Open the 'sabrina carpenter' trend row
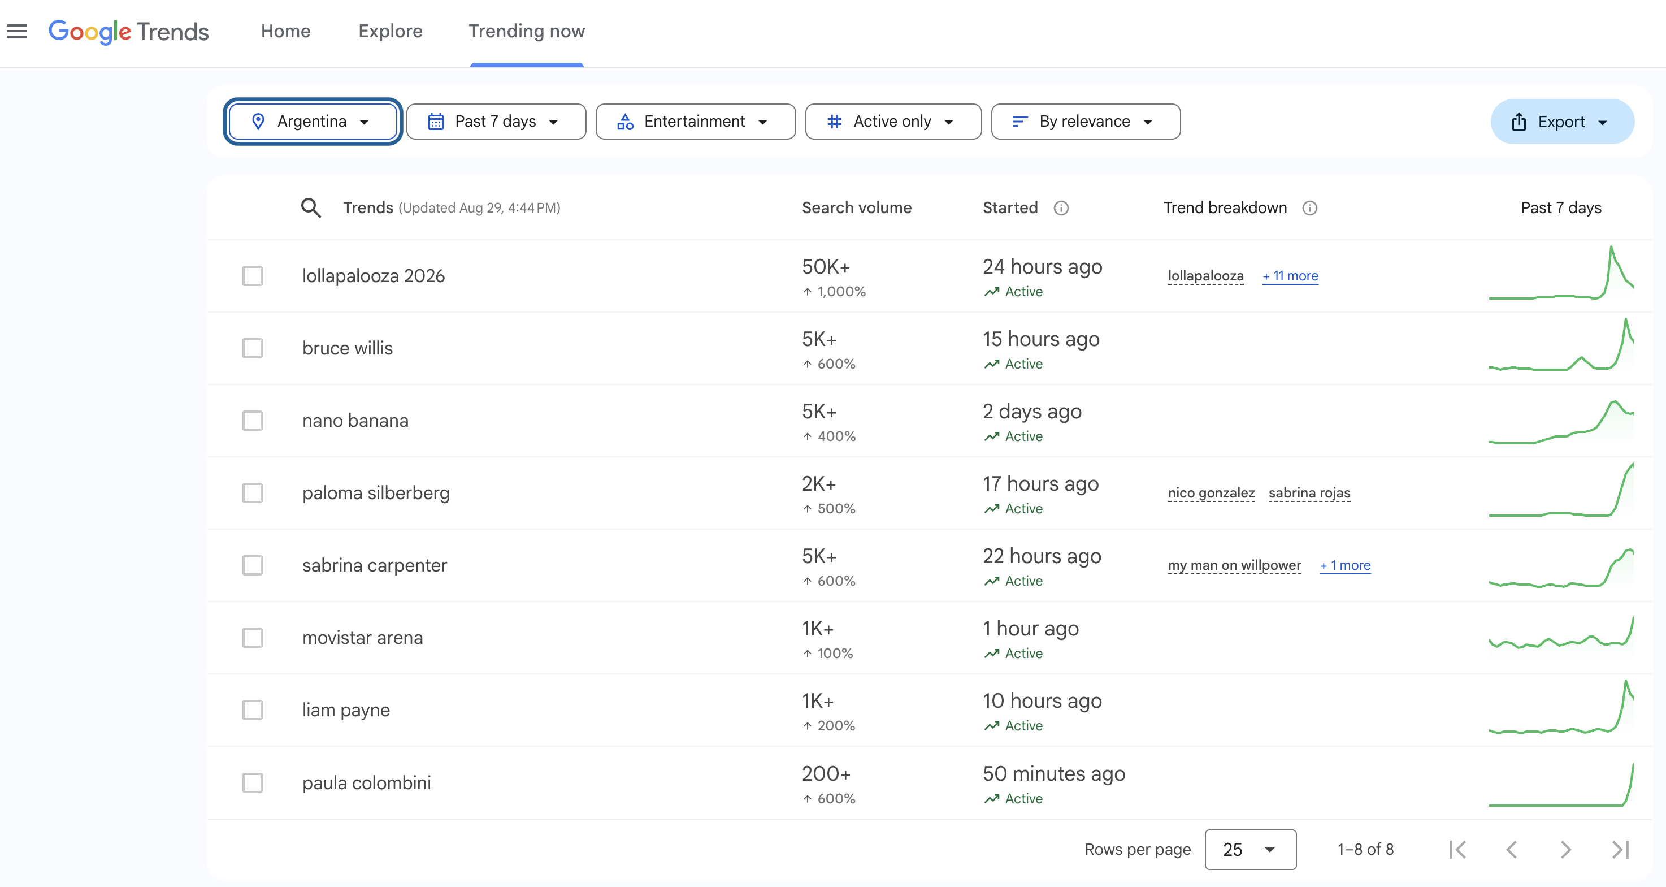 click(x=929, y=566)
